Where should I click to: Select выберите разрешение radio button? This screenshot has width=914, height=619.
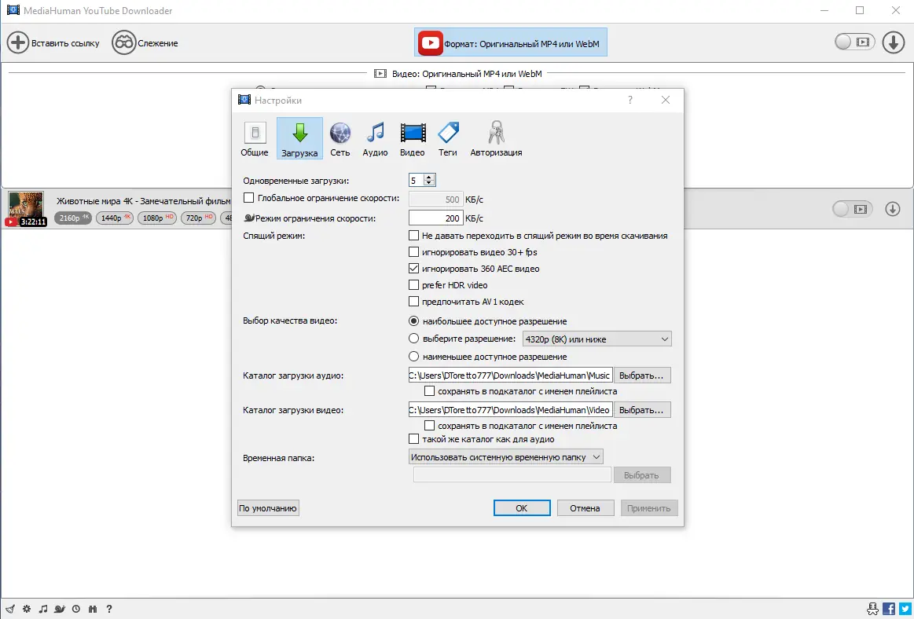coord(413,339)
